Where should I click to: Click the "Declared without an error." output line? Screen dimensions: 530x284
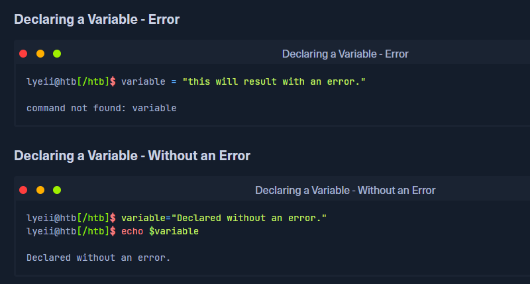click(98, 257)
